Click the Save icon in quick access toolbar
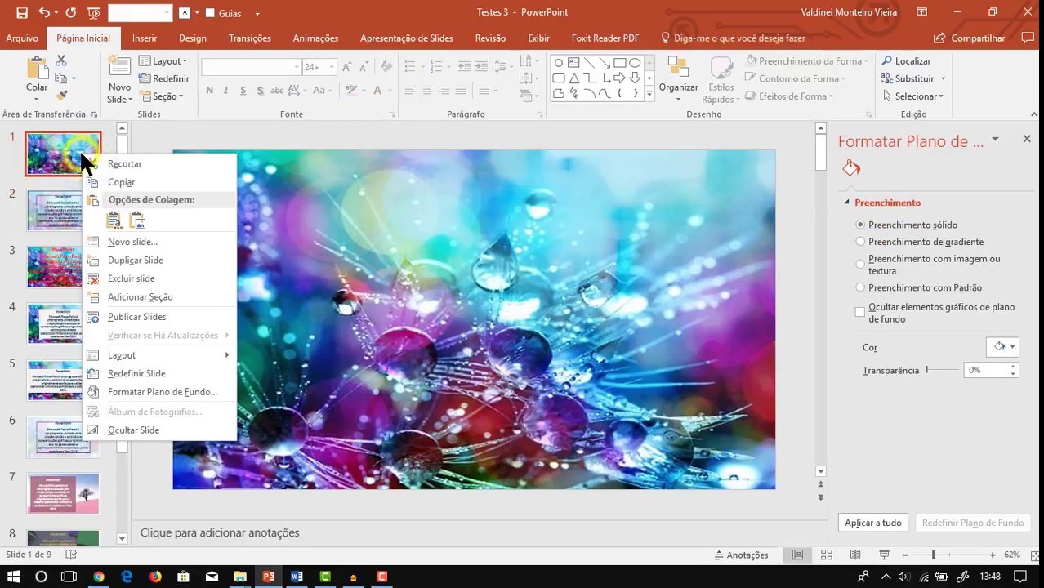Viewport: 1044px width, 588px height. tap(22, 12)
